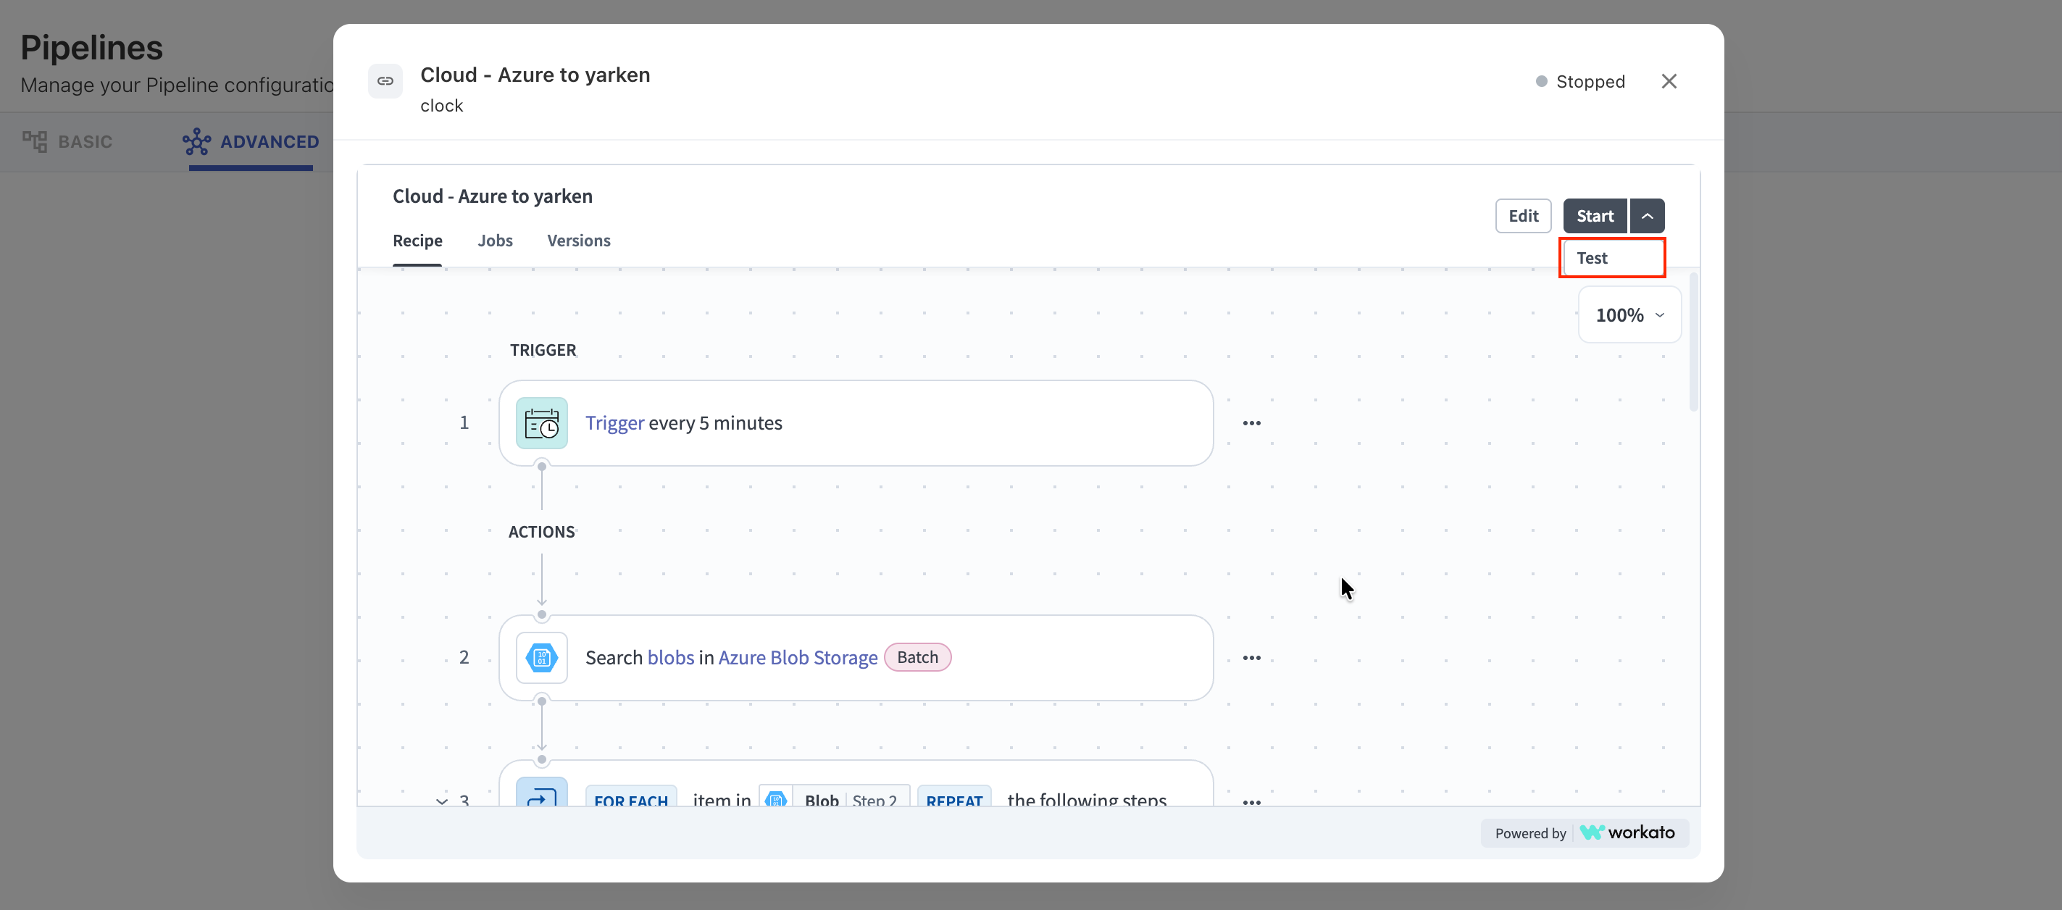The image size is (2062, 910).
Task: Select the Advanced pipelines tab
Action: (x=251, y=142)
